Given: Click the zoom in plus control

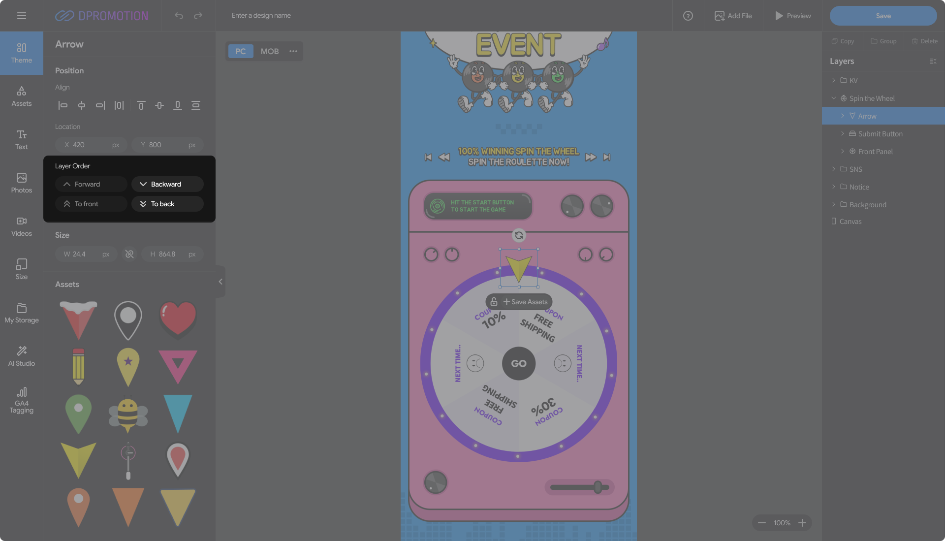Looking at the screenshot, I should (x=802, y=523).
